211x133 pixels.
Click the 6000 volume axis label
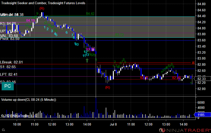[x=201, y=102]
